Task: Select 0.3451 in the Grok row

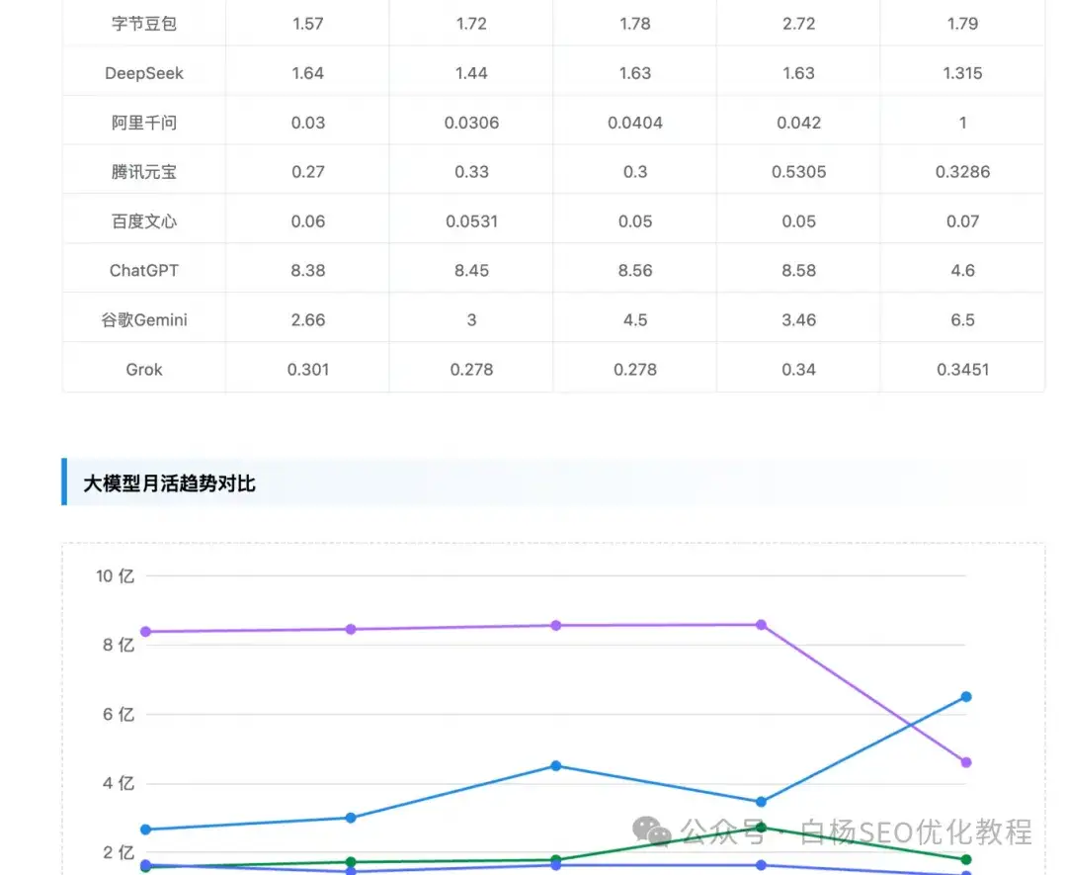Action: tap(962, 370)
